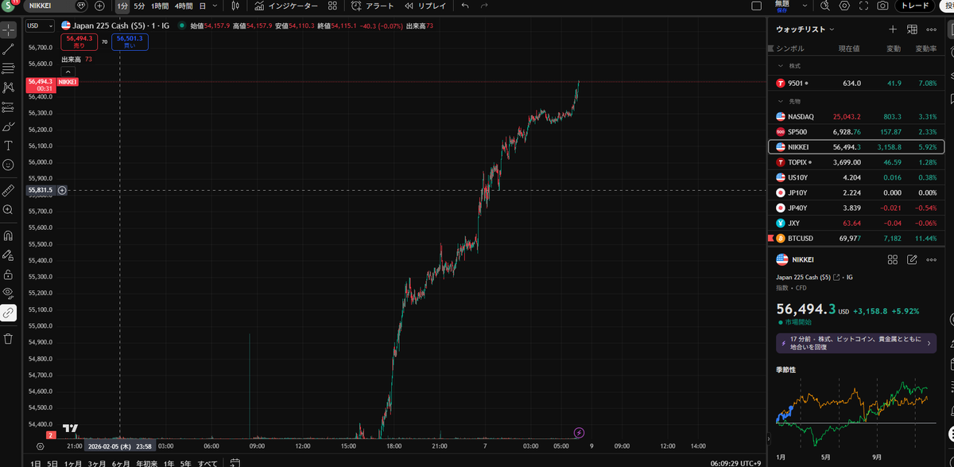Add symbol to watchlist plus icon
Screen dimensions: 954x467
point(893,29)
